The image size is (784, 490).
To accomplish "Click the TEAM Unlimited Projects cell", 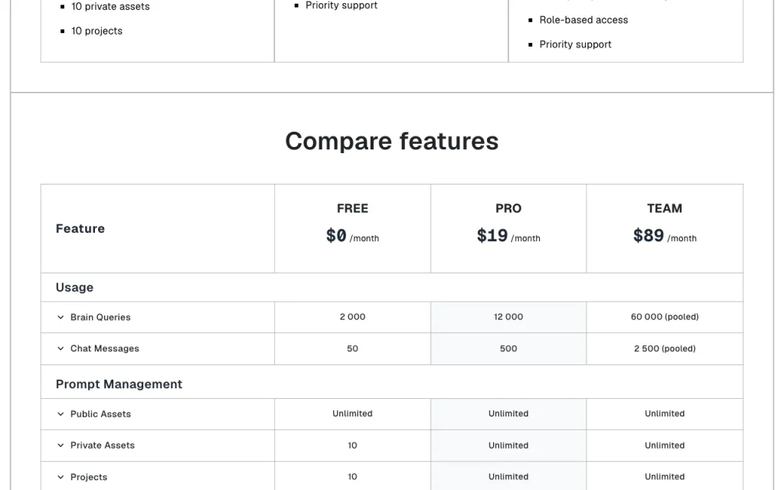I will click(x=665, y=477).
